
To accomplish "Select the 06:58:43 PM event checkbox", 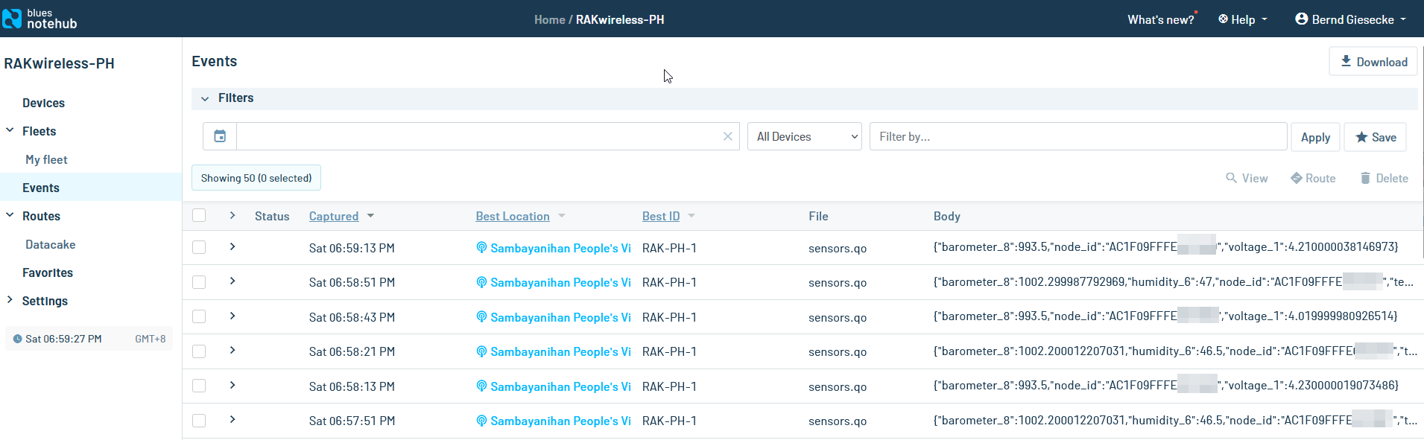I will 199,316.
